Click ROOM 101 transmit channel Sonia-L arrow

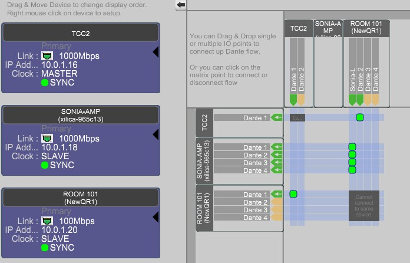tap(352, 100)
